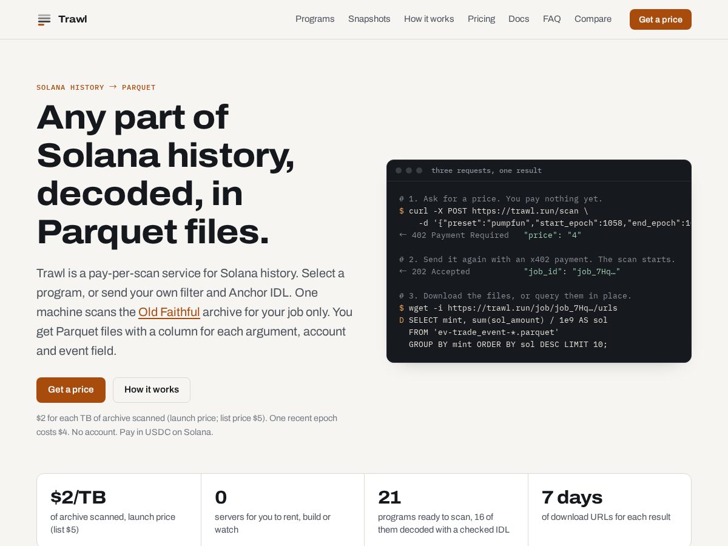Go to How it works in navigation
728x546 pixels.
click(x=429, y=19)
